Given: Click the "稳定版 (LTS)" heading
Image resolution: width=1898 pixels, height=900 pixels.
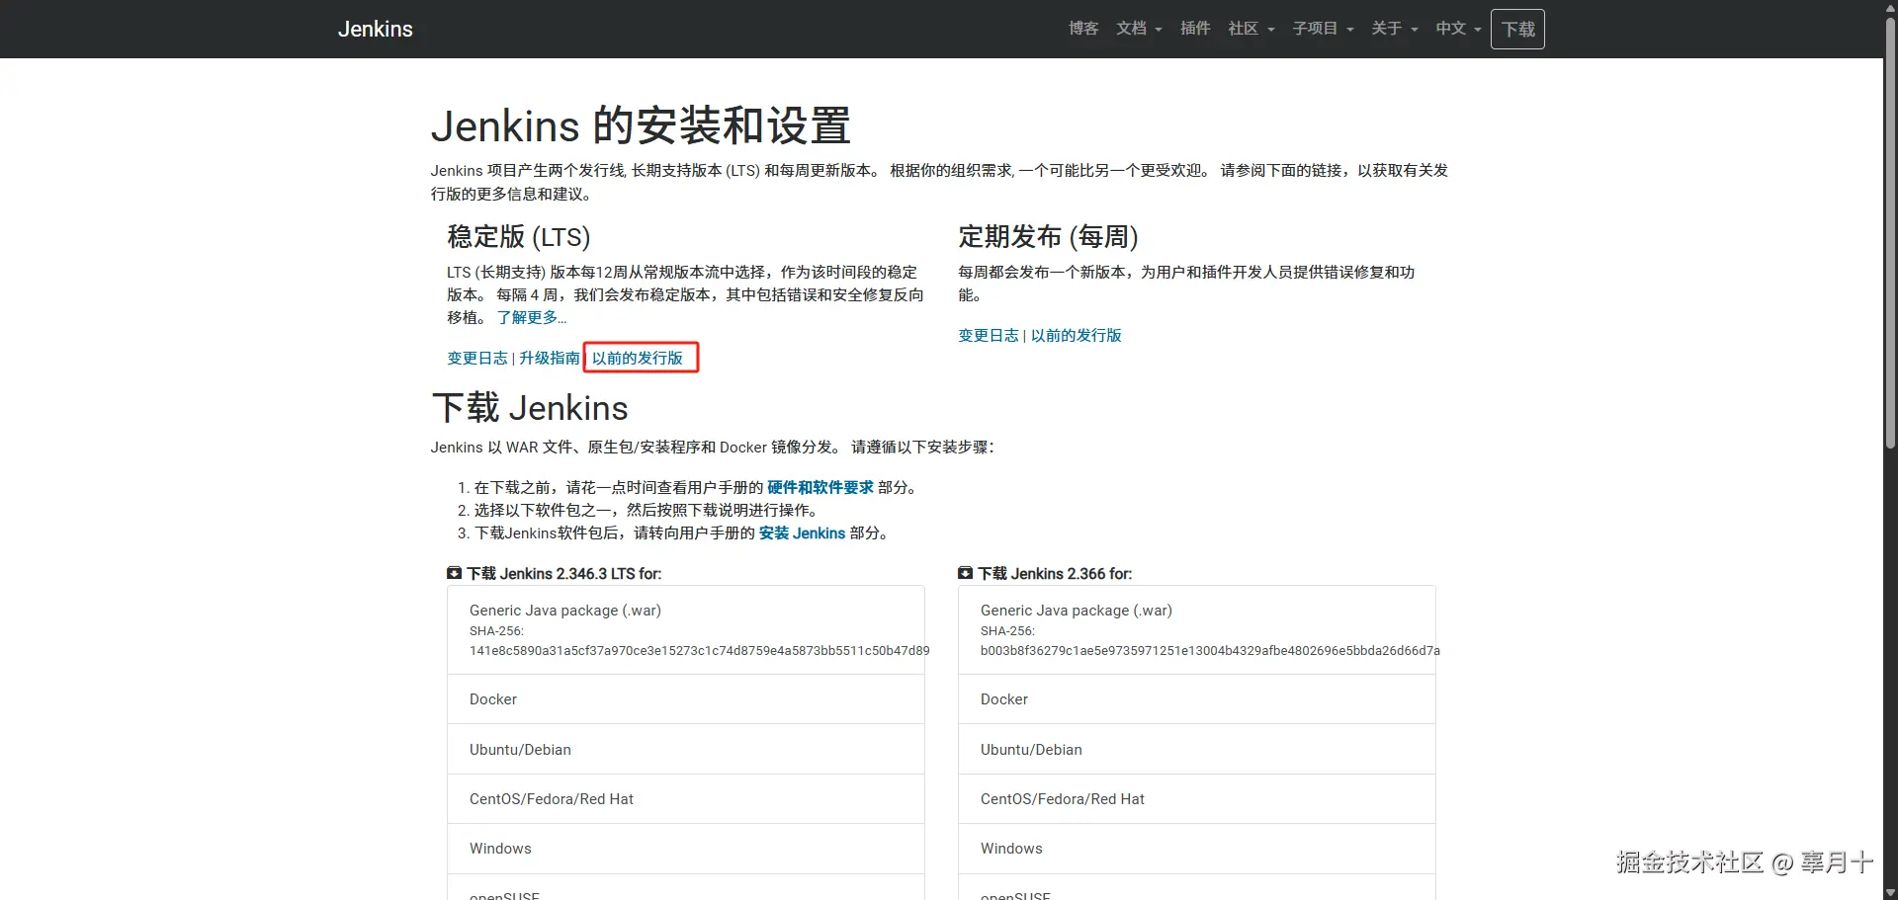Looking at the screenshot, I should click(519, 236).
